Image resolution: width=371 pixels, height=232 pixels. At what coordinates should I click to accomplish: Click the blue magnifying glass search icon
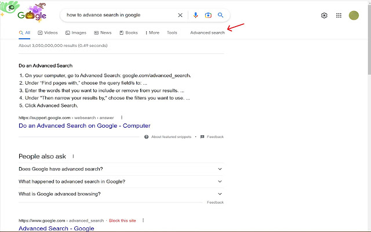(x=220, y=15)
